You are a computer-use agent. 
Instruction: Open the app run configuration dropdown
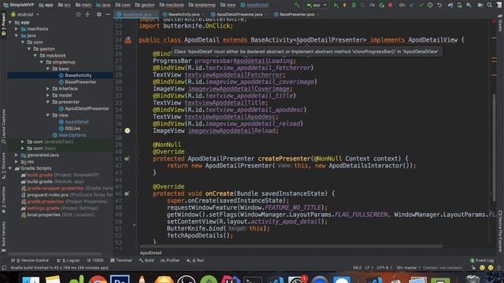coord(317,5)
